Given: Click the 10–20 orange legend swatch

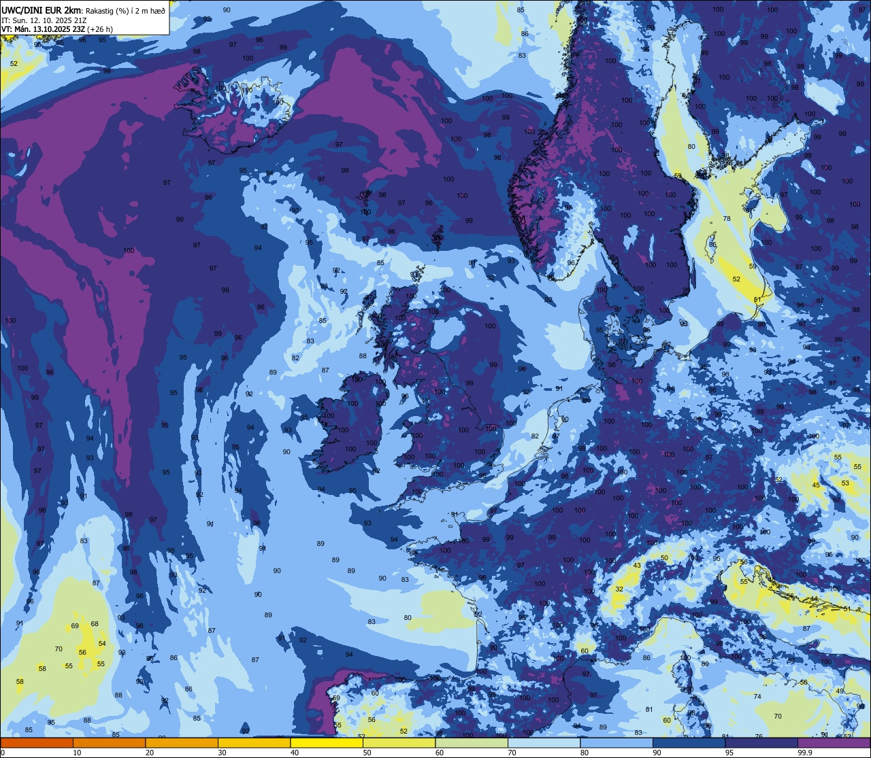Looking at the screenshot, I should coord(109,743).
